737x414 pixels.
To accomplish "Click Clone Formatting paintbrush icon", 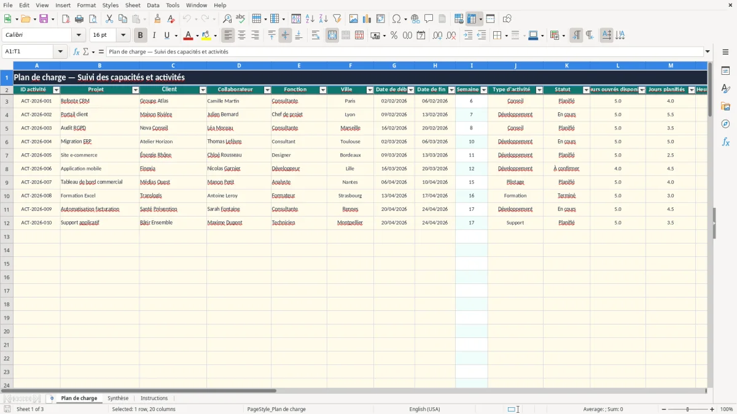I will click(158, 19).
